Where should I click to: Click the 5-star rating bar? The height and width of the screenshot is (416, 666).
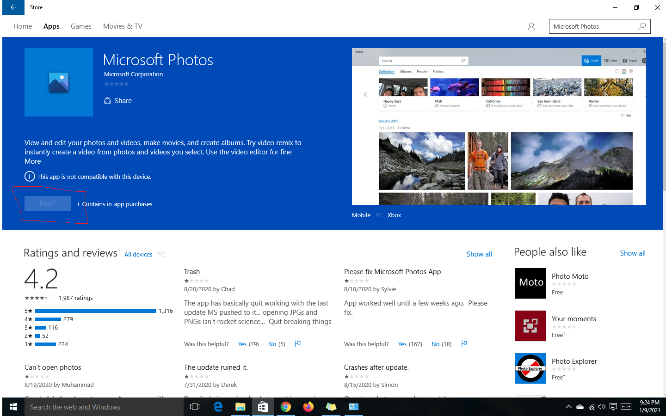(x=96, y=311)
